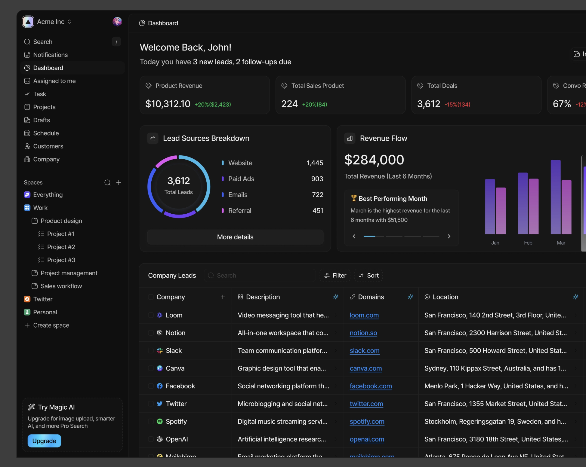Image resolution: width=586 pixels, height=467 pixels.
Task: Open the Acme Inc workspace switcher chevron
Action: tap(69, 22)
